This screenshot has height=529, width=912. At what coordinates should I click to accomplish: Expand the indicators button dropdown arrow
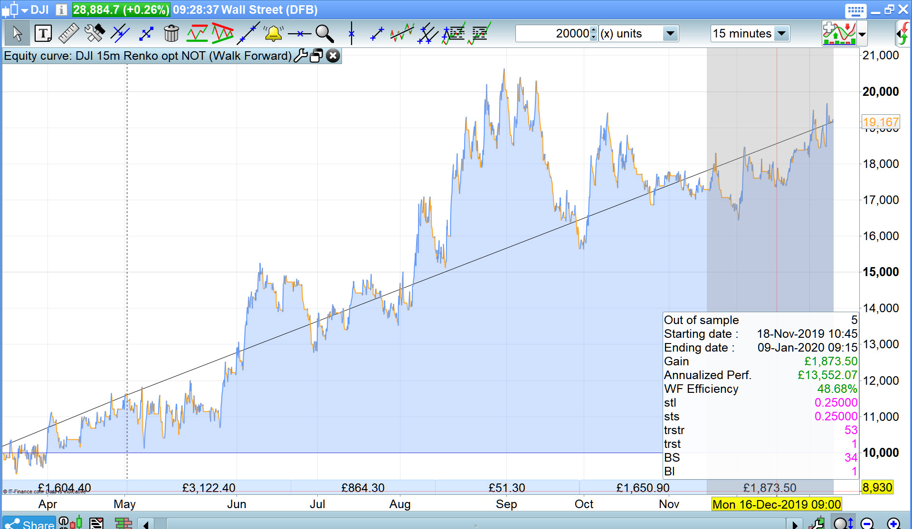[x=862, y=34]
